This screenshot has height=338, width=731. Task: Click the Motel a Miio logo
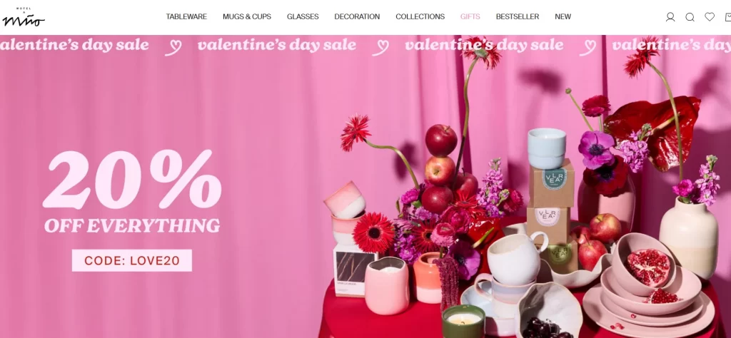pyautogui.click(x=24, y=17)
